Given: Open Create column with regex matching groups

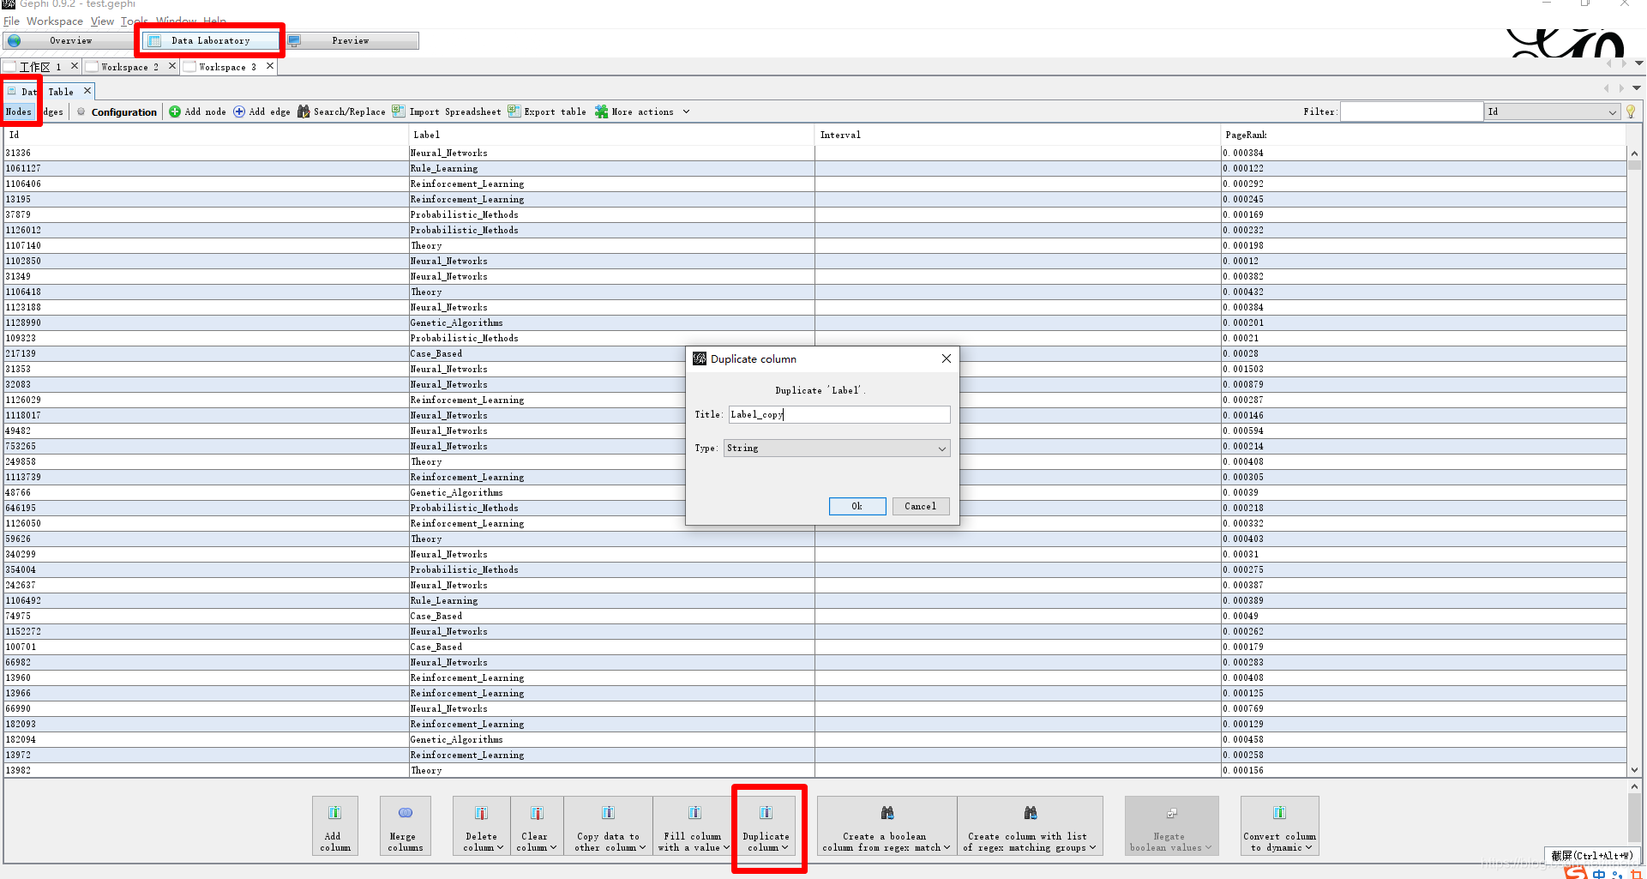Looking at the screenshot, I should [1029, 826].
